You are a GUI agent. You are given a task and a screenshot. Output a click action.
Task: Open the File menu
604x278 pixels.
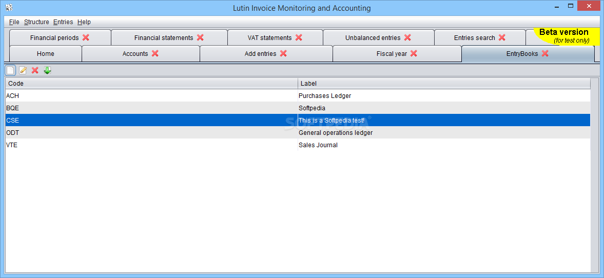pyautogui.click(x=14, y=22)
